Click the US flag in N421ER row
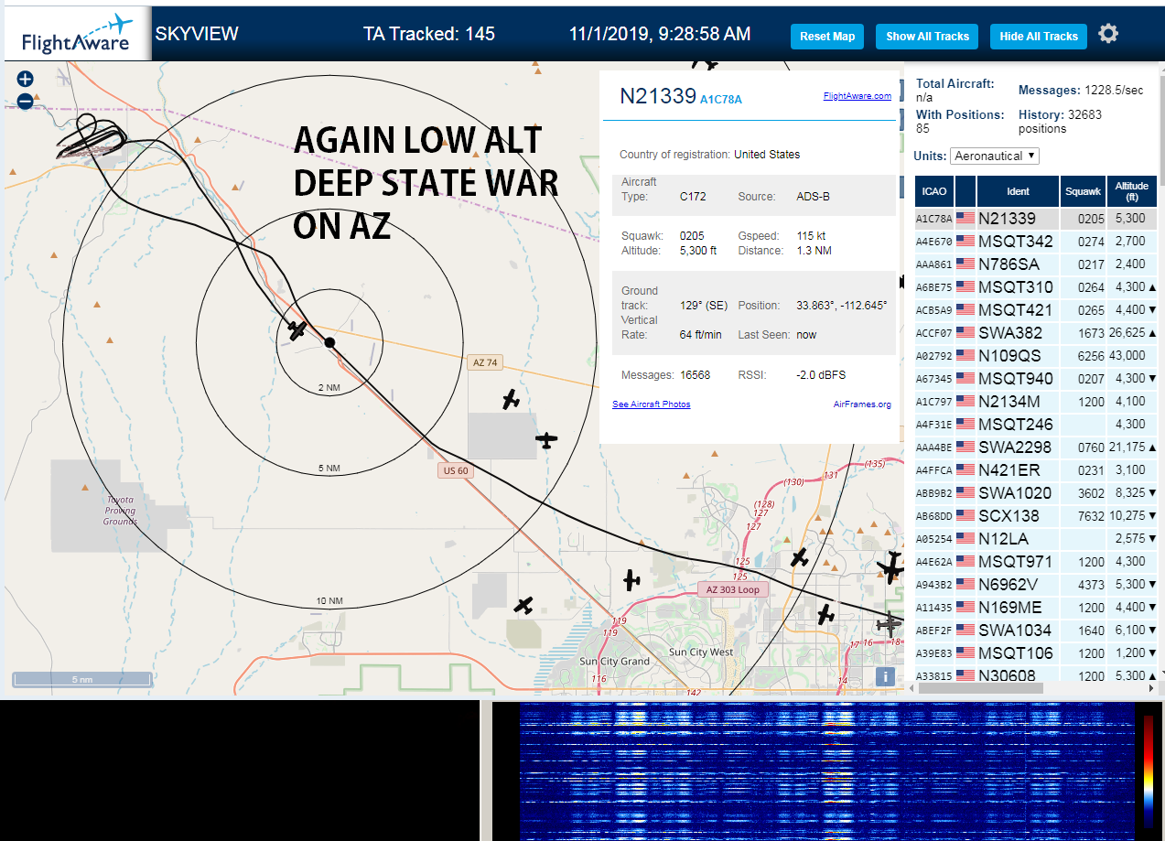The image size is (1165, 841). click(965, 470)
